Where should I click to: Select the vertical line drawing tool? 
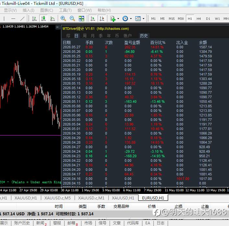pos(4,18)
